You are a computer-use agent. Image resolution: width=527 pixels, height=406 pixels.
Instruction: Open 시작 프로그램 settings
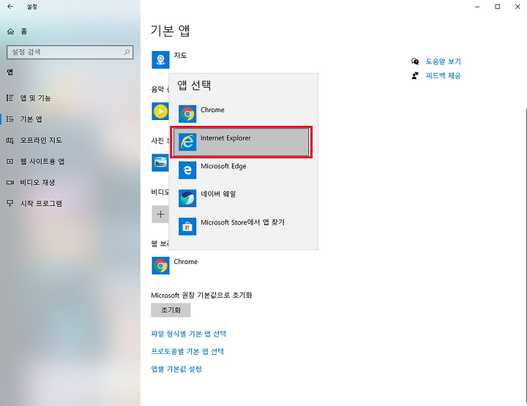click(34, 203)
